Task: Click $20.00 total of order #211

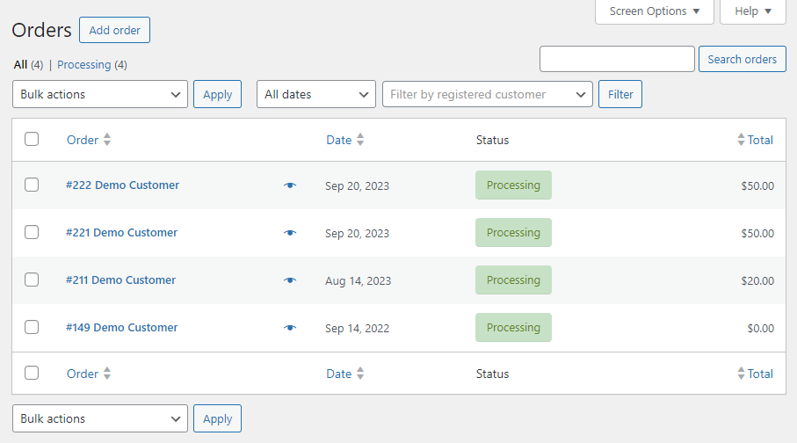Action: click(757, 280)
